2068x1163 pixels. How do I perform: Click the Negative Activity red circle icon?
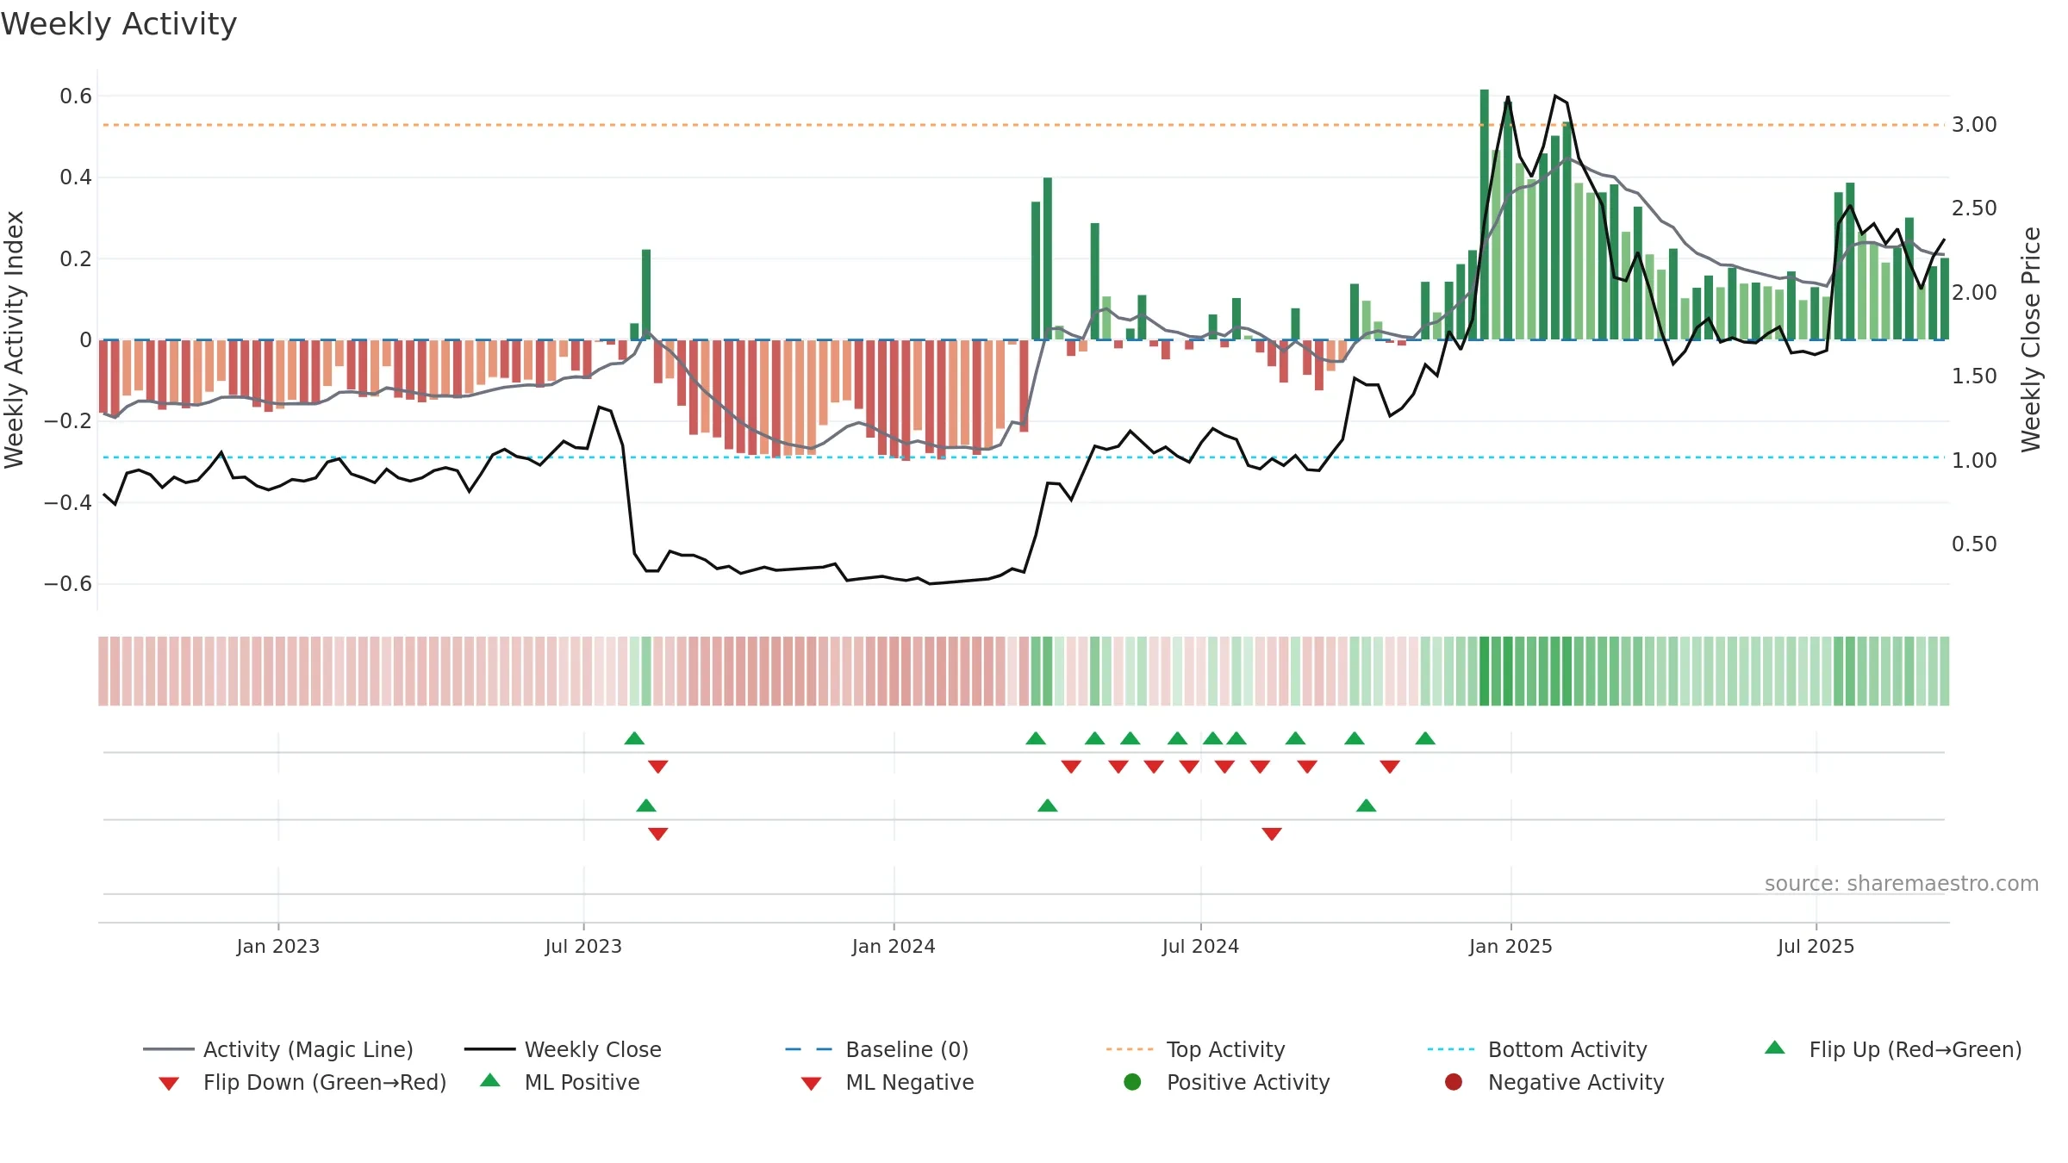(1454, 1081)
